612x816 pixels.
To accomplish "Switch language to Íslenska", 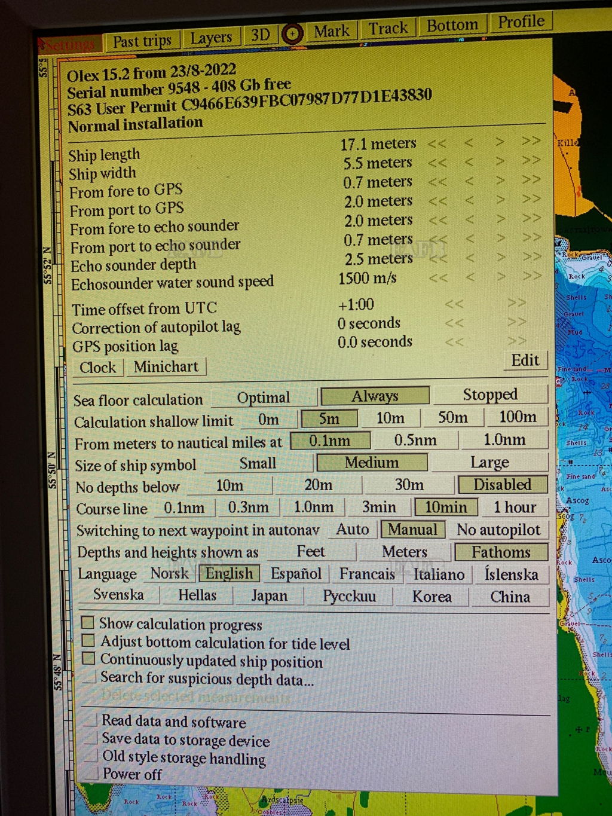I will pyautogui.click(x=511, y=574).
